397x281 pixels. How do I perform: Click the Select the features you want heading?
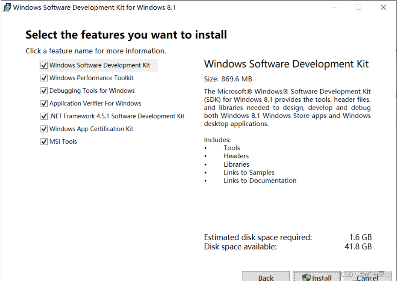click(x=126, y=35)
